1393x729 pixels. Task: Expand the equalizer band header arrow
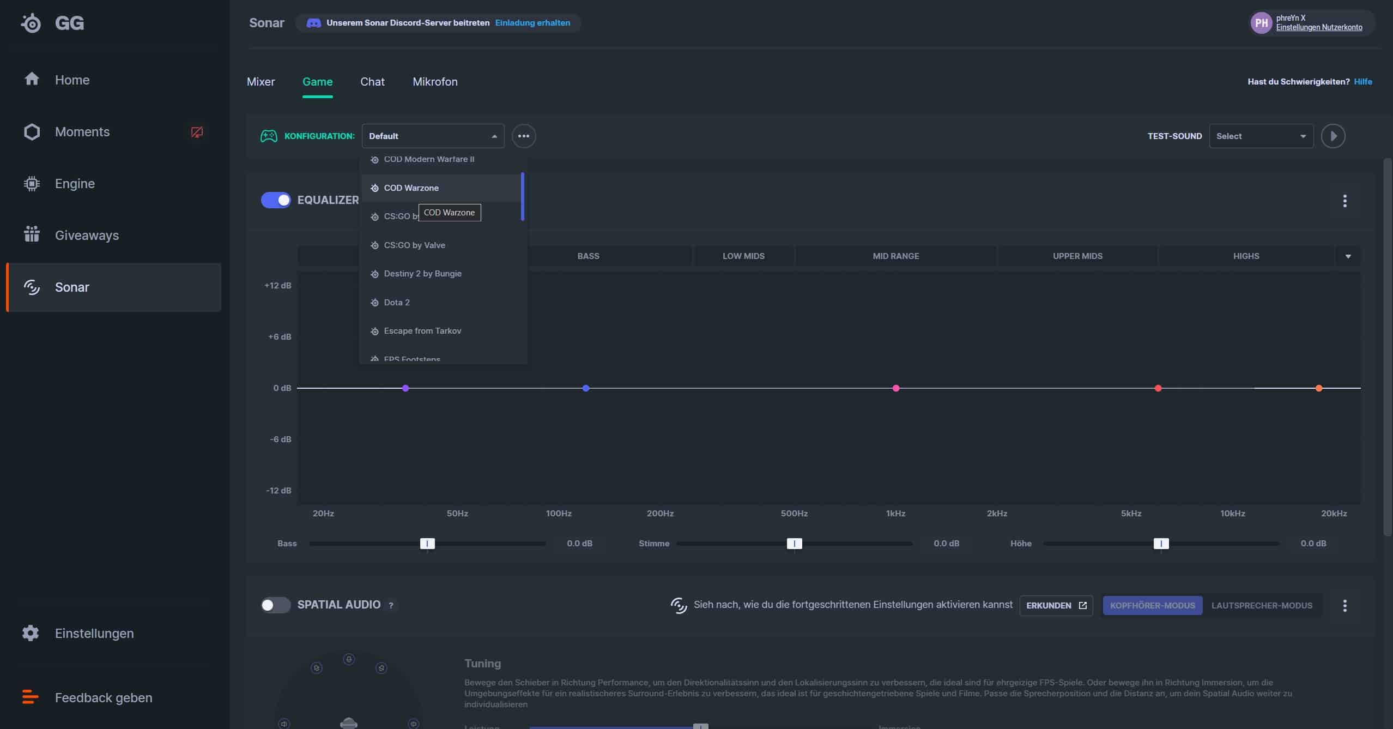[x=1348, y=256]
